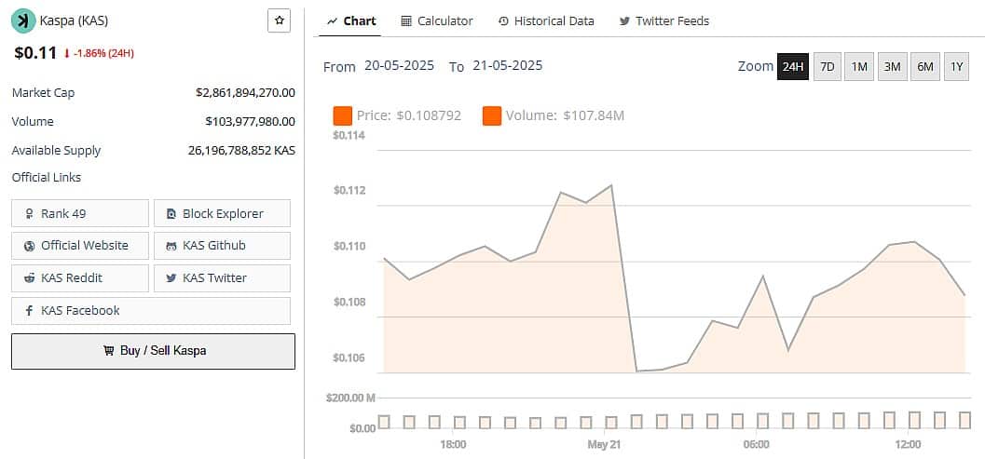Click the 12:00 x-axis label

click(x=908, y=444)
